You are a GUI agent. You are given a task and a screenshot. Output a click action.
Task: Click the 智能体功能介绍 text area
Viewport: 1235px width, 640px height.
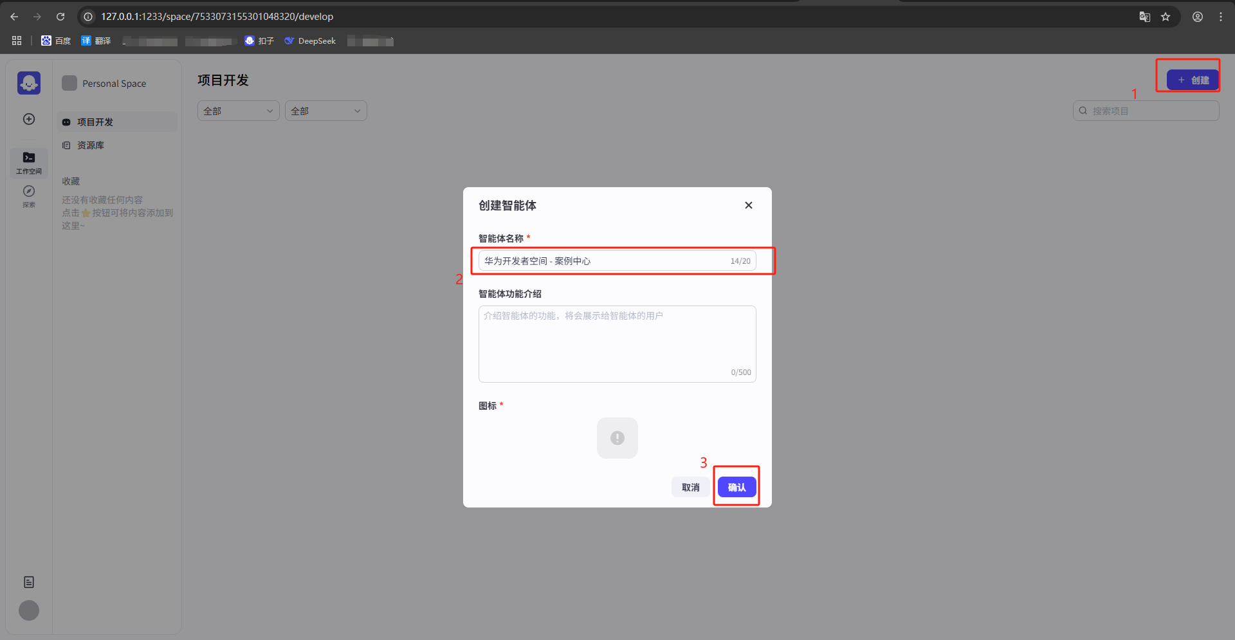(x=617, y=344)
